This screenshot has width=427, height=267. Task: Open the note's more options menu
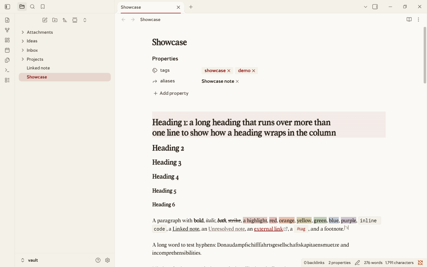click(418, 20)
